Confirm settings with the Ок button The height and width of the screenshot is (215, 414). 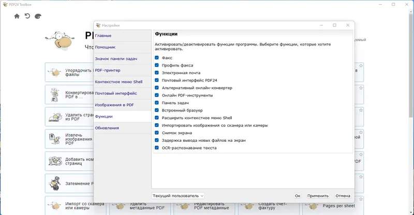[298, 196]
